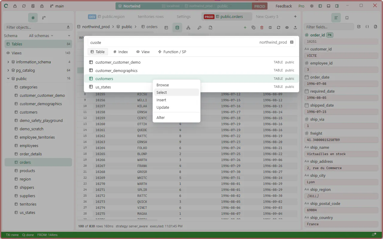Open the table structure grid icon

click(x=166, y=27)
